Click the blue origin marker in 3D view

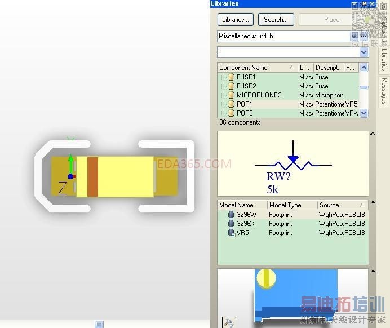[70, 176]
